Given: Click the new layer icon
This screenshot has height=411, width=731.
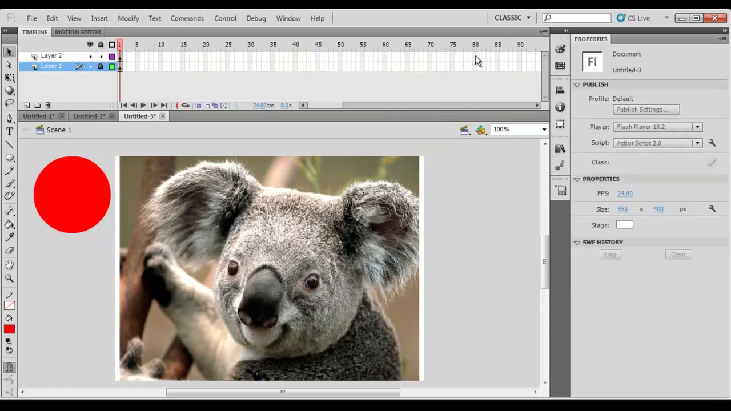Looking at the screenshot, I should 27,106.
